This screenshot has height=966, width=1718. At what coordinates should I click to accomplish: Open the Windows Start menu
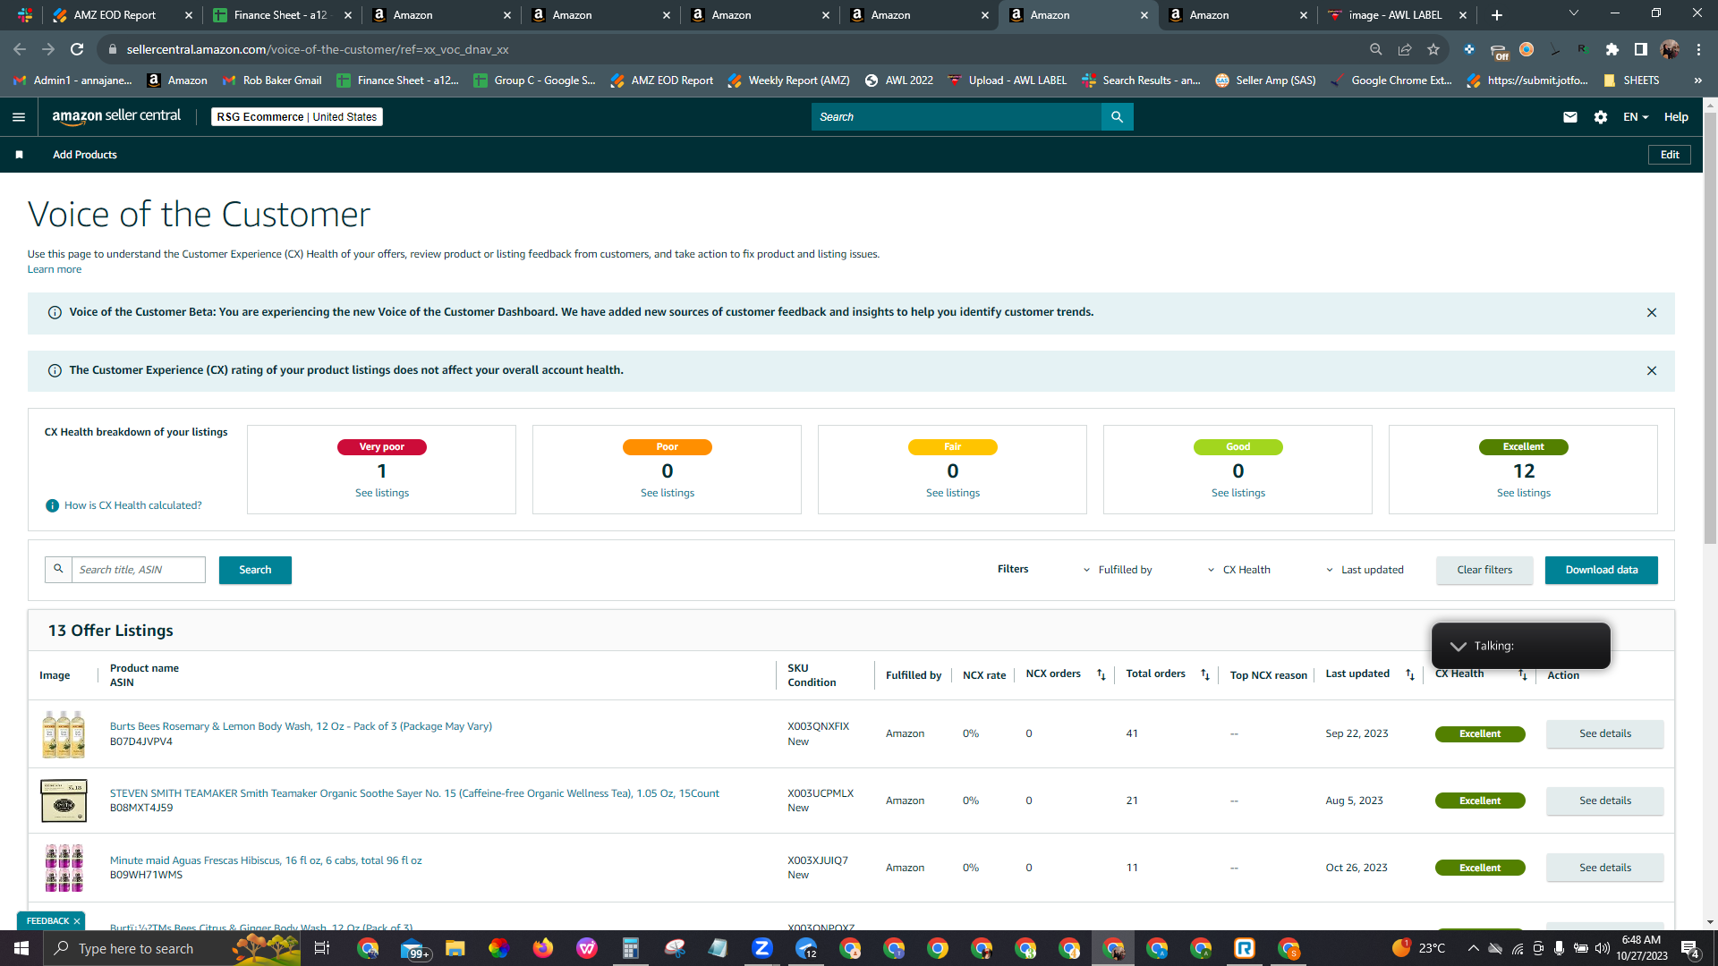click(x=21, y=948)
